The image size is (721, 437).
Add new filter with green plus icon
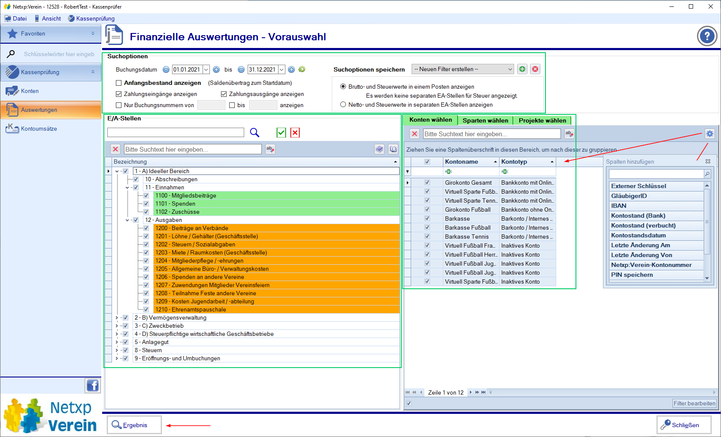point(522,69)
